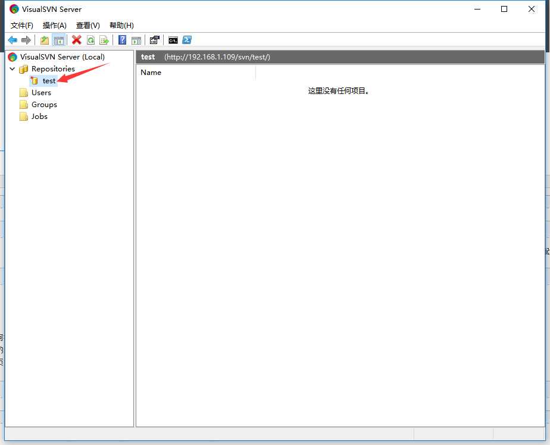The image size is (550, 445).
Task: Collapse the Repositories tree node
Action: [12, 69]
